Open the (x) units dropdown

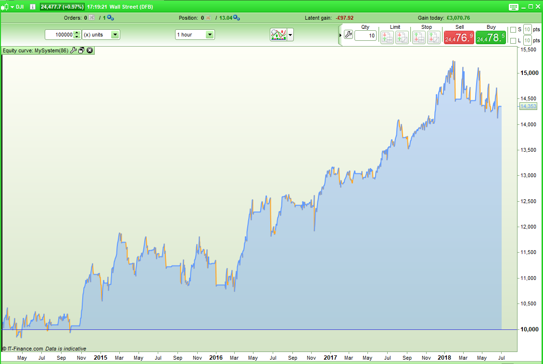point(101,35)
